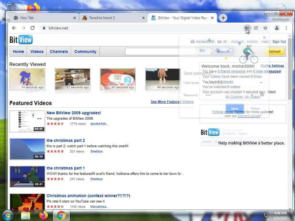This screenshot has width=295, height=221.
Task: Click the inbox envelope icon
Action: (219, 42)
